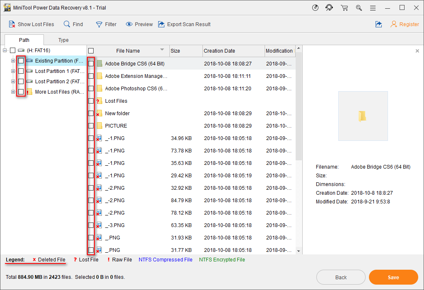
Task: Click Show Lost Files in the toolbar
Action: (x=31, y=24)
